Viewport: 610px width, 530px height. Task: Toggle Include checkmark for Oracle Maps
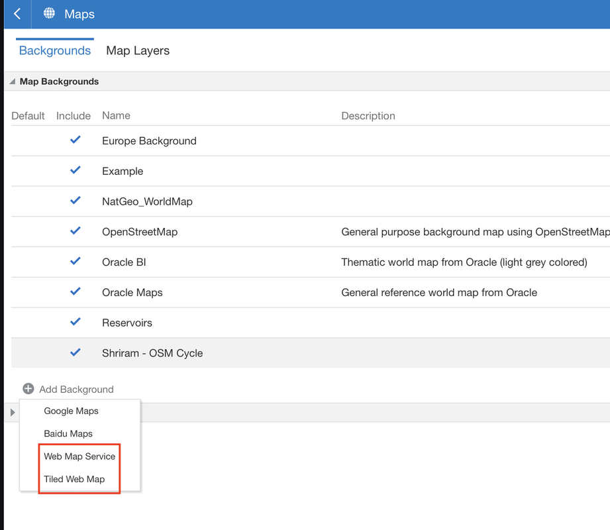75,291
